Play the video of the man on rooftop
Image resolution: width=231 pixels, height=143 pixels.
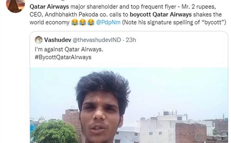pos(129,105)
